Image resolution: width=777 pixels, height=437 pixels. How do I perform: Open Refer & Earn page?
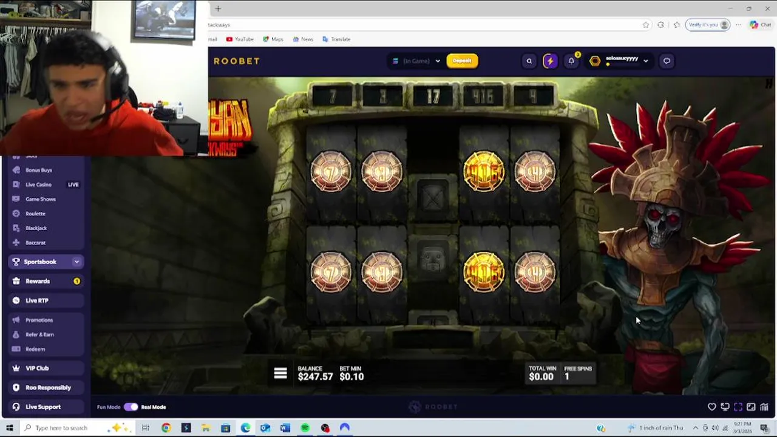pos(39,334)
